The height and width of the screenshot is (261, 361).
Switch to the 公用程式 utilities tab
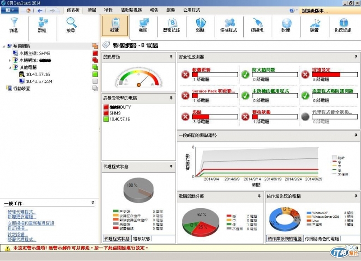(191, 10)
